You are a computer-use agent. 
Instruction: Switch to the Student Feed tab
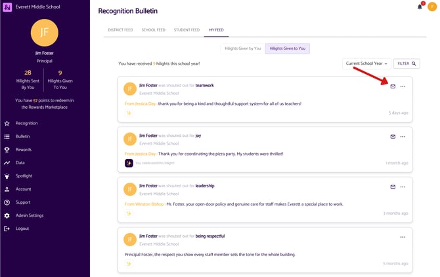tap(187, 30)
